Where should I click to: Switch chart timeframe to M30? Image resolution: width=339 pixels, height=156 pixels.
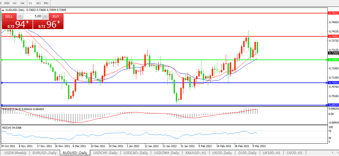[7, 3]
